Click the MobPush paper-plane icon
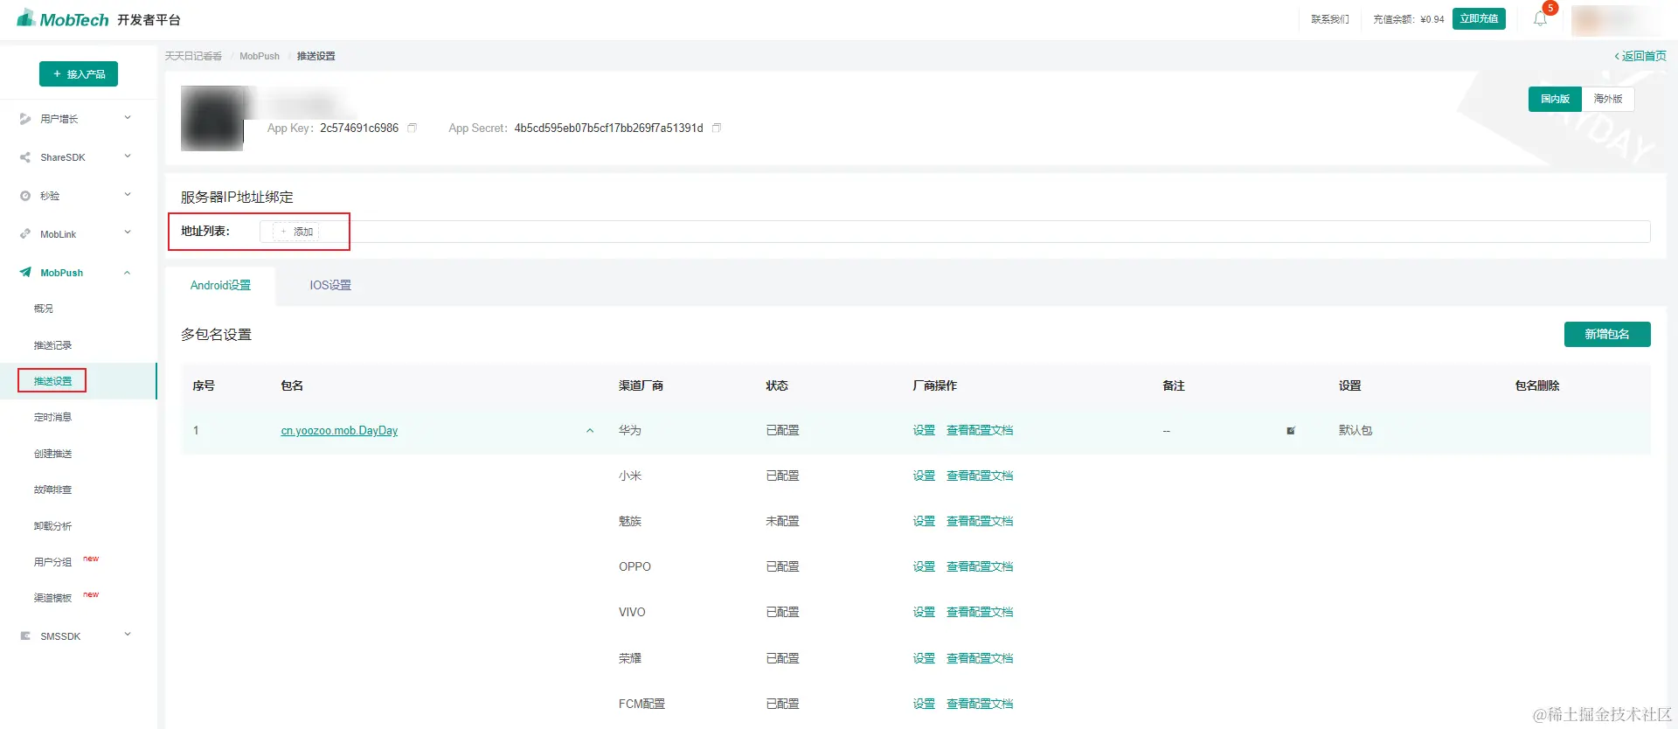Image resolution: width=1678 pixels, height=729 pixels. click(x=25, y=273)
